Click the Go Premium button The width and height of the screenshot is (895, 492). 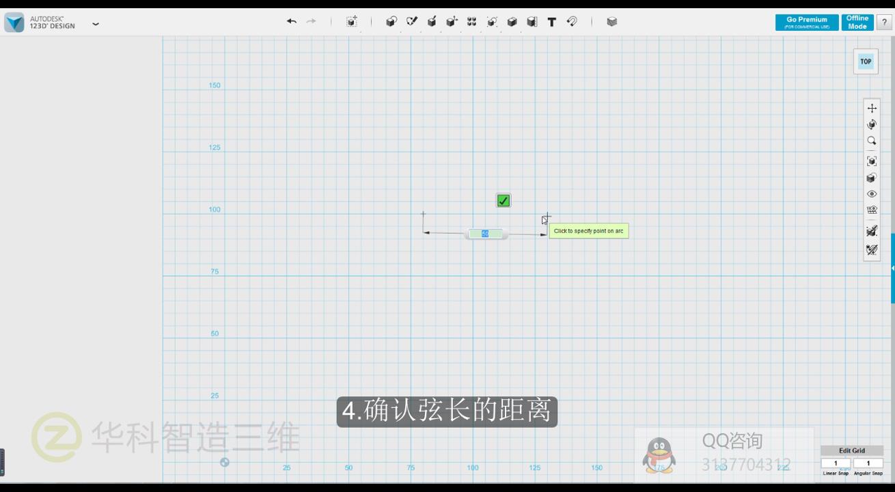tap(807, 23)
